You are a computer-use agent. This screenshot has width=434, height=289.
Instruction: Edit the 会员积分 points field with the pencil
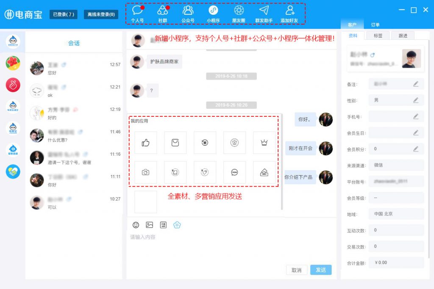(x=416, y=149)
